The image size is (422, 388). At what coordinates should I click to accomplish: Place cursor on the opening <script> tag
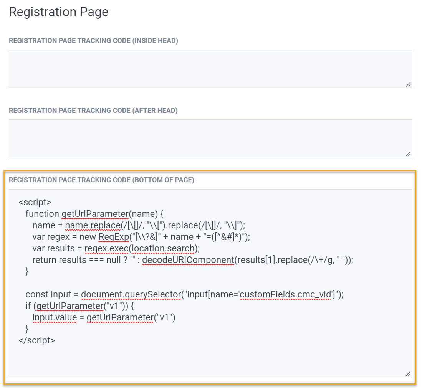pos(35,202)
